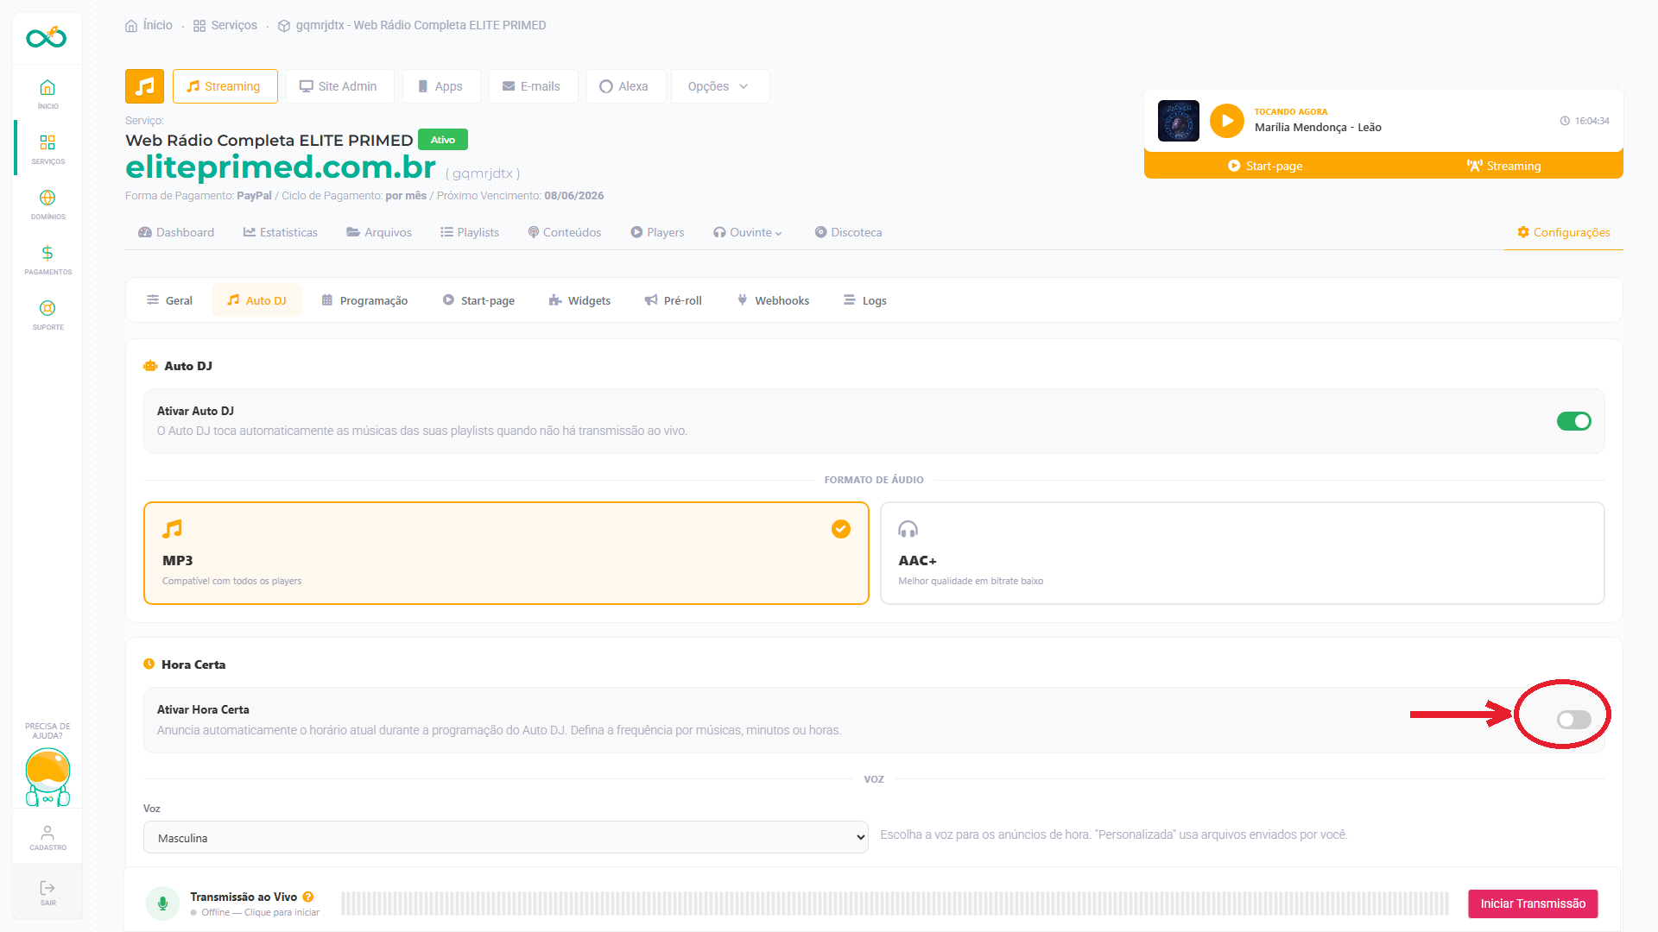This screenshot has height=932, width=1658.
Task: Open the Start-page settings tab
Action: [x=478, y=300]
